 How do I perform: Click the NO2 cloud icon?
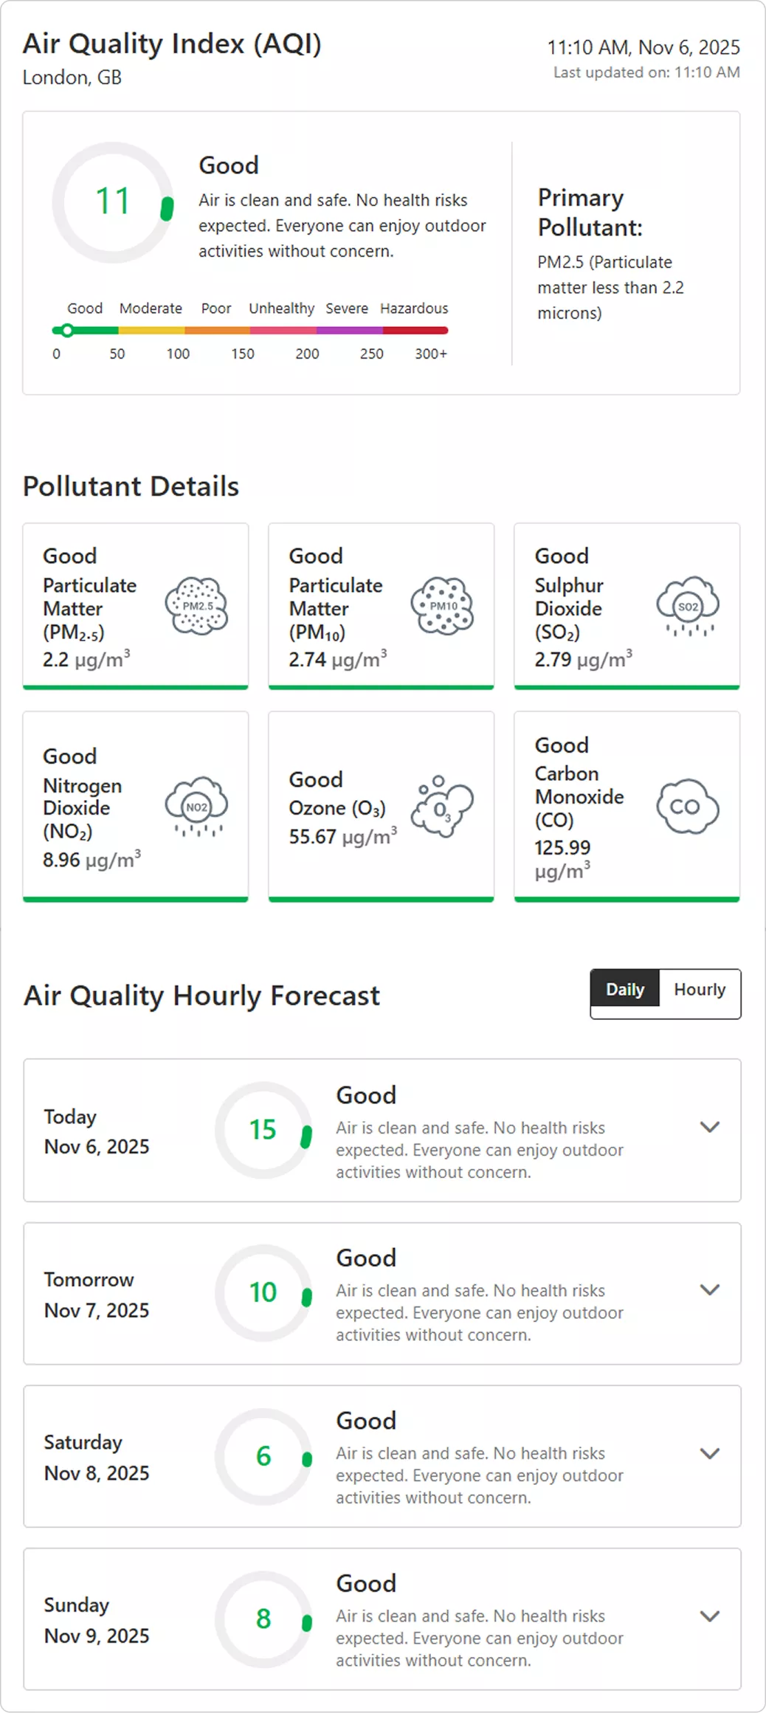(x=195, y=805)
